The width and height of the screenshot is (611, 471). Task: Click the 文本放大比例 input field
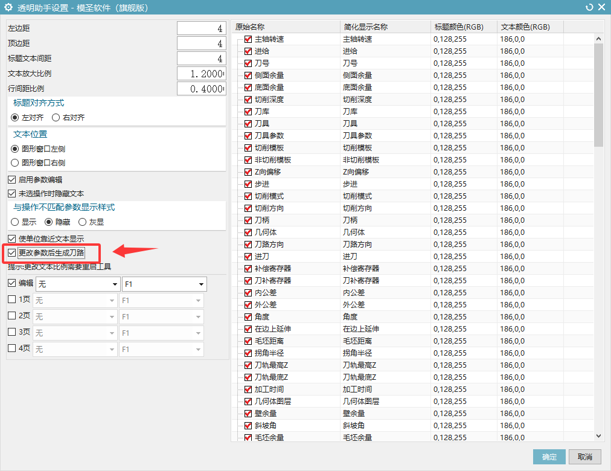(202, 74)
